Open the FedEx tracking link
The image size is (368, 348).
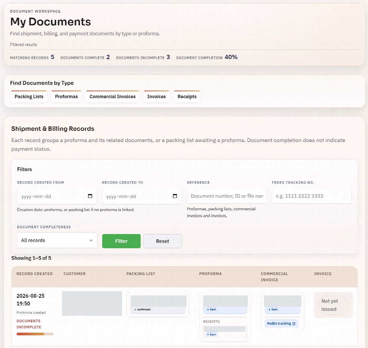[281, 323]
